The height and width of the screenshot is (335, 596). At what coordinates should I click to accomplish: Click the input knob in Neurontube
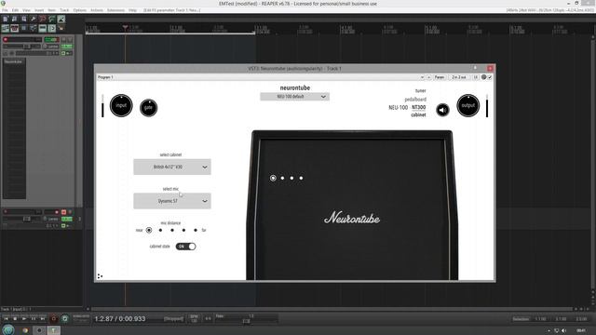121,105
